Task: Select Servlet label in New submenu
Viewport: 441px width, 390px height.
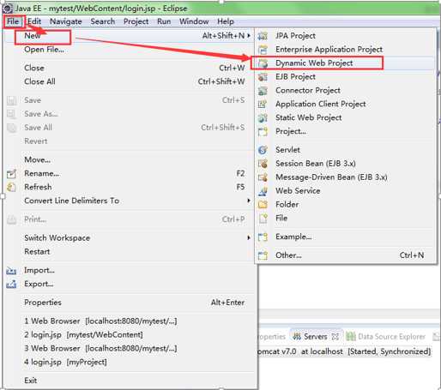Action: point(287,150)
